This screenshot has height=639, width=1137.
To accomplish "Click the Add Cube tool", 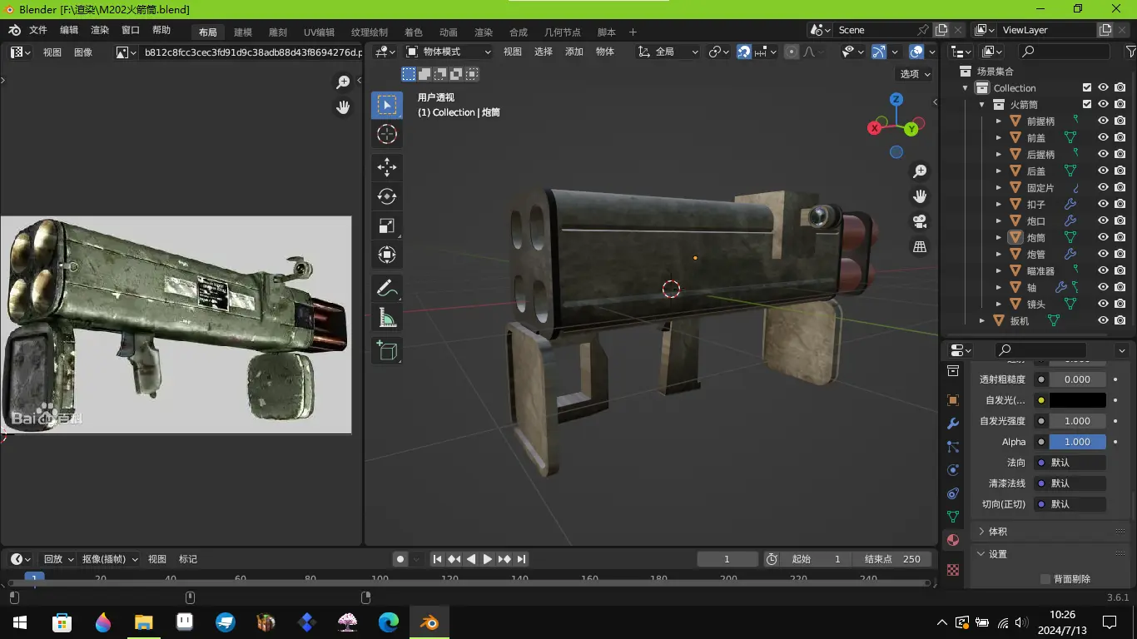I will click(x=387, y=351).
